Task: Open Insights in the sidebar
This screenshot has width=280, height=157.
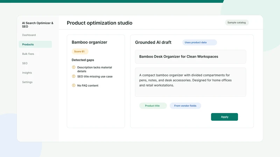Action: pyautogui.click(x=27, y=73)
